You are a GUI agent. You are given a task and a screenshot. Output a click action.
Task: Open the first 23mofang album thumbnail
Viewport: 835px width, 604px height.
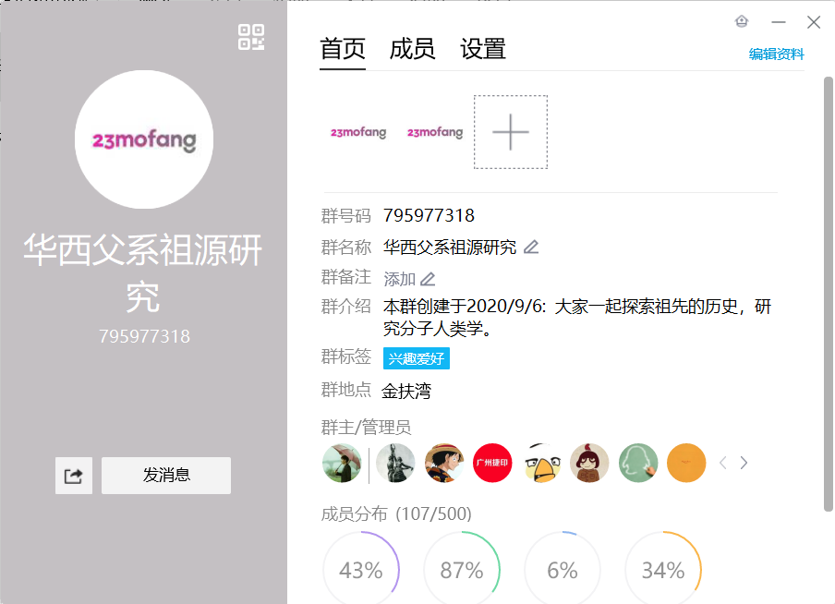point(358,132)
